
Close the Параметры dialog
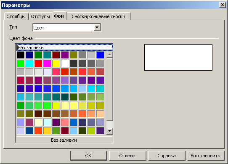click(x=223, y=5)
